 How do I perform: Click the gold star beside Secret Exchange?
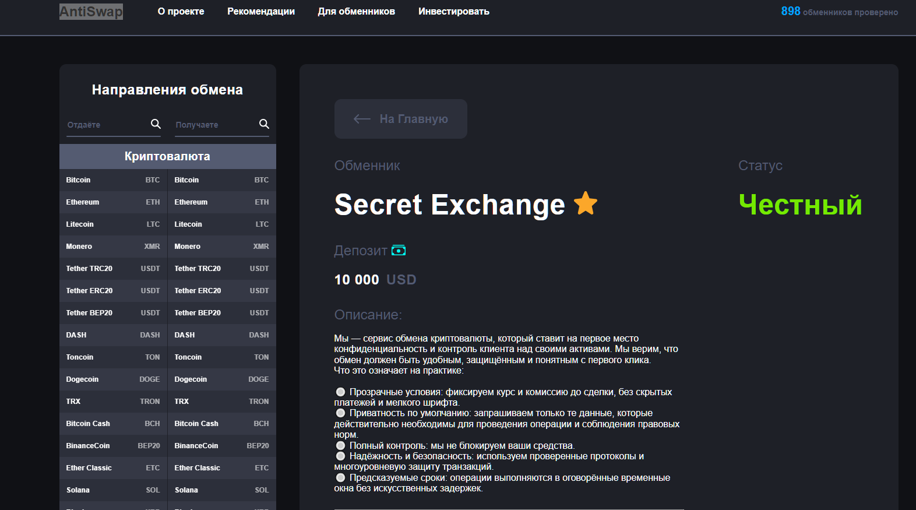[585, 204]
